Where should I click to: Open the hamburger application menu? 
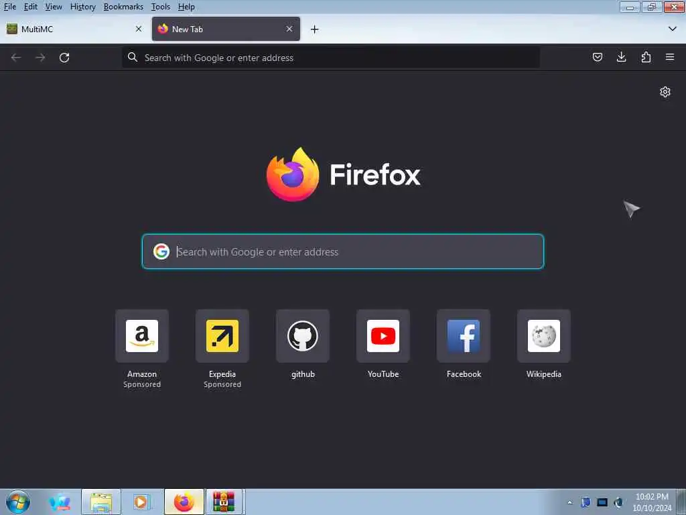pyautogui.click(x=670, y=57)
